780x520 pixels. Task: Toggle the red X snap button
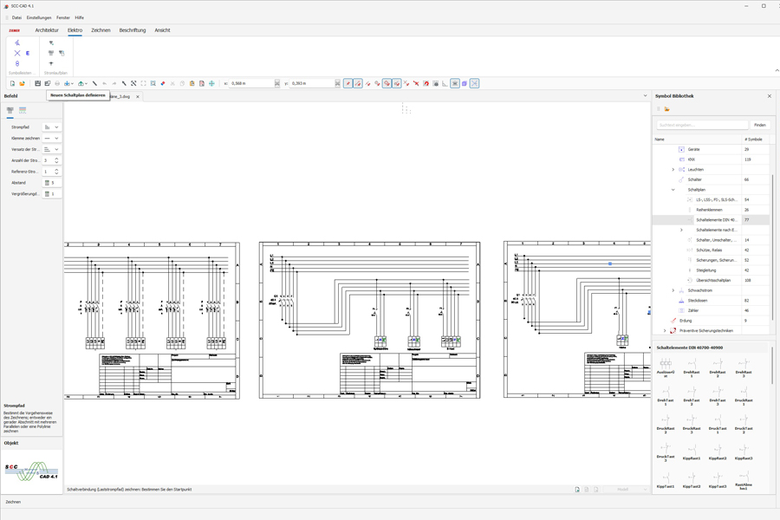[416, 83]
